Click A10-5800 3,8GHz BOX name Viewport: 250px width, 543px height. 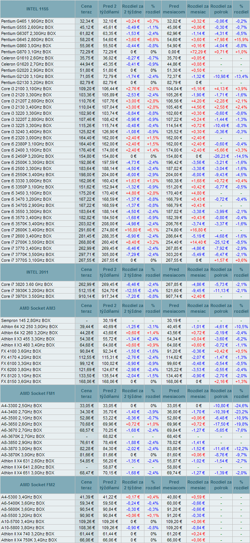[23, 527]
